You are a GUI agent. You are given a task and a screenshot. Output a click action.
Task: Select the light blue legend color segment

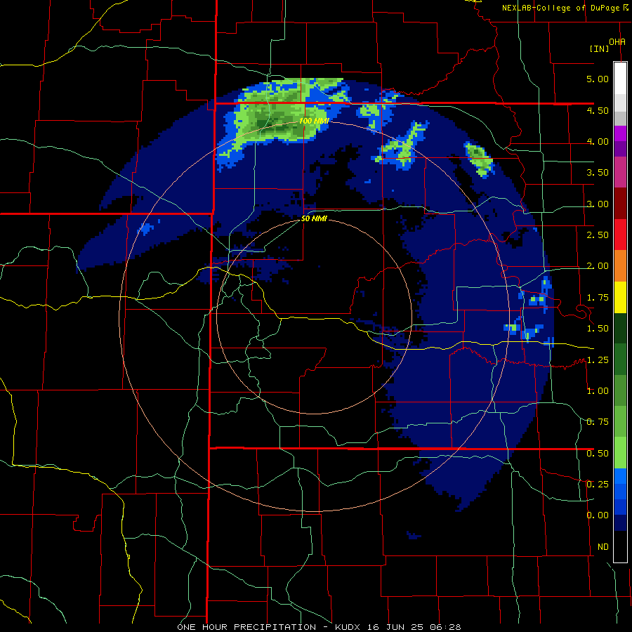[x=620, y=476]
